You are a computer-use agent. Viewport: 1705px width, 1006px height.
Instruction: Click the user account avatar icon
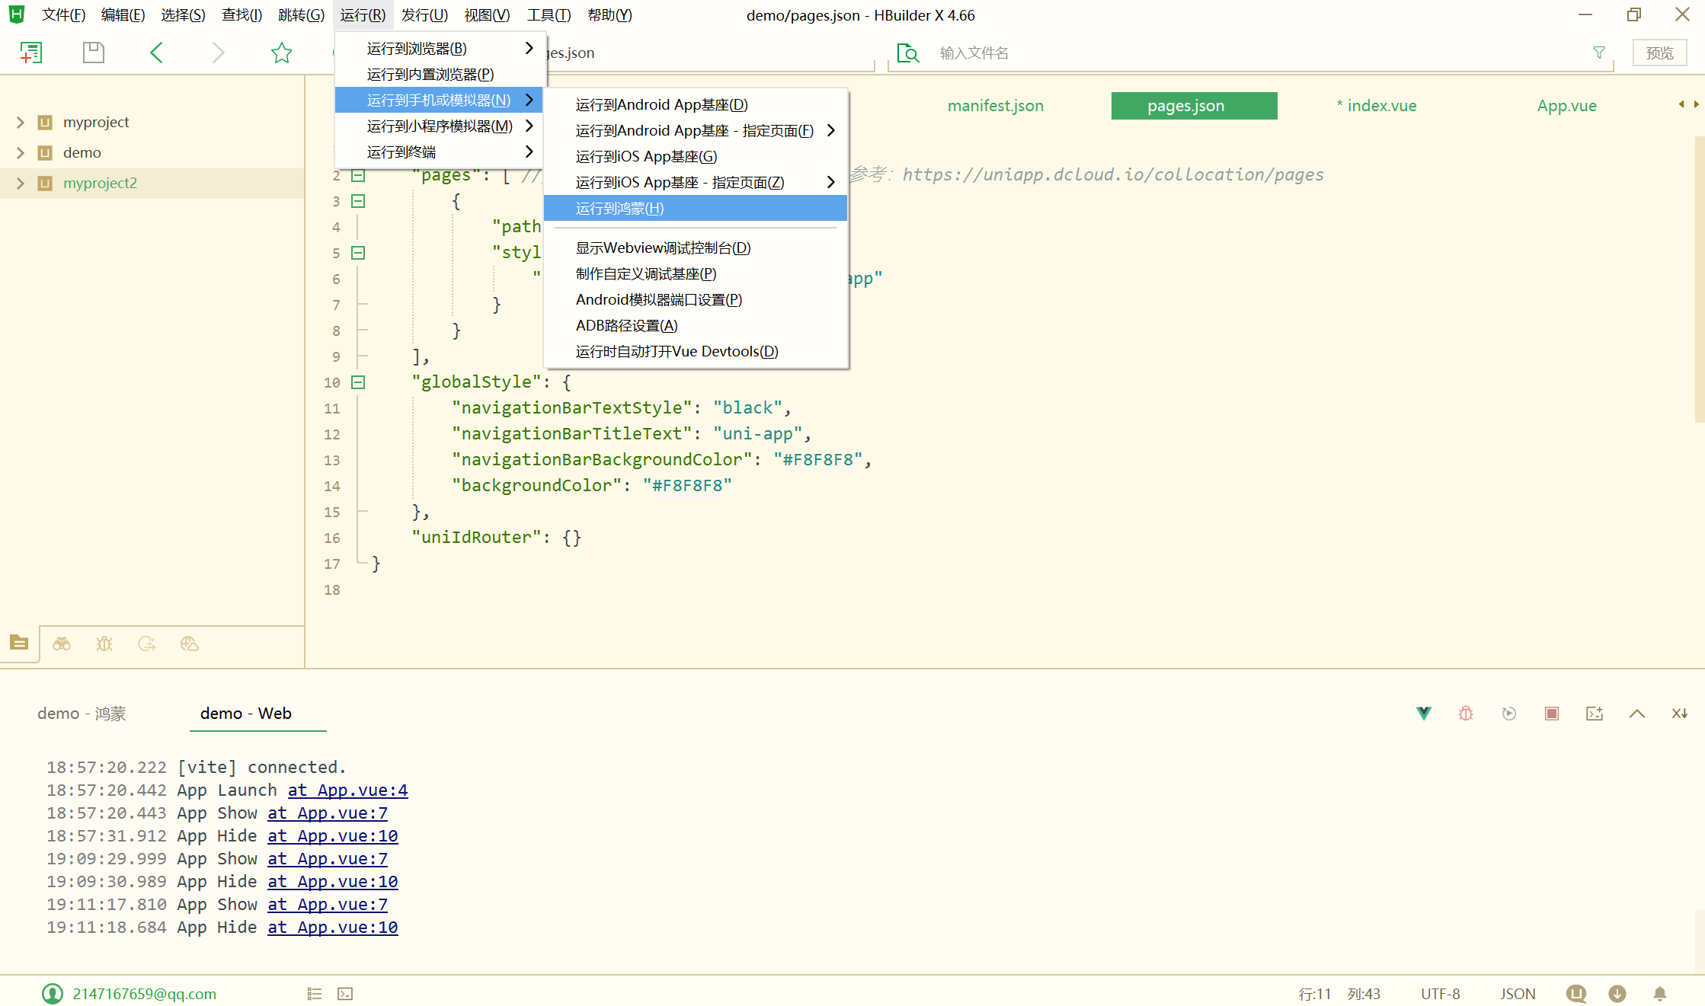tap(53, 994)
